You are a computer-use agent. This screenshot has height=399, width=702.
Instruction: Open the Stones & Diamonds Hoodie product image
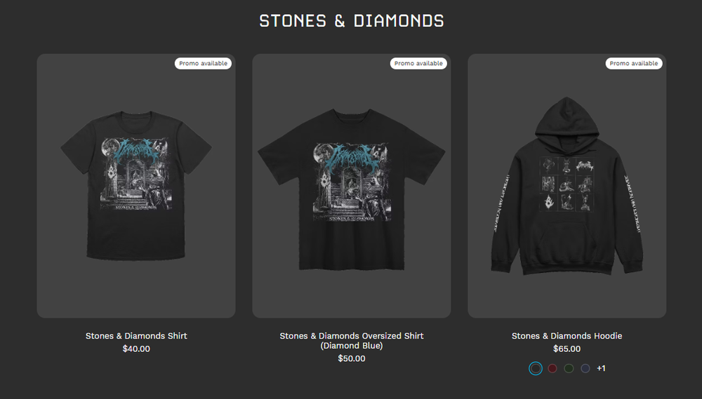pos(567,186)
